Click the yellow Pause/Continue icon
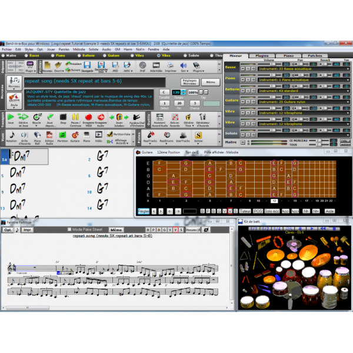353x353 pixels. pos(75,117)
